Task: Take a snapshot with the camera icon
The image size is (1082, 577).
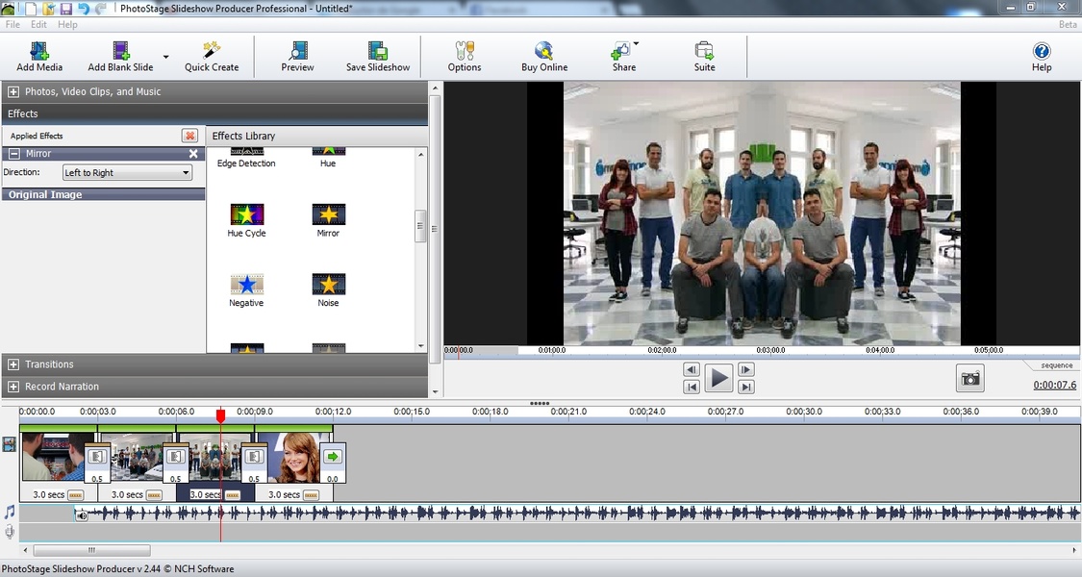Action: tap(970, 379)
